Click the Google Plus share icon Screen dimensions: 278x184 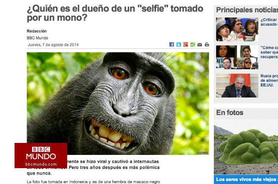pos(186,45)
